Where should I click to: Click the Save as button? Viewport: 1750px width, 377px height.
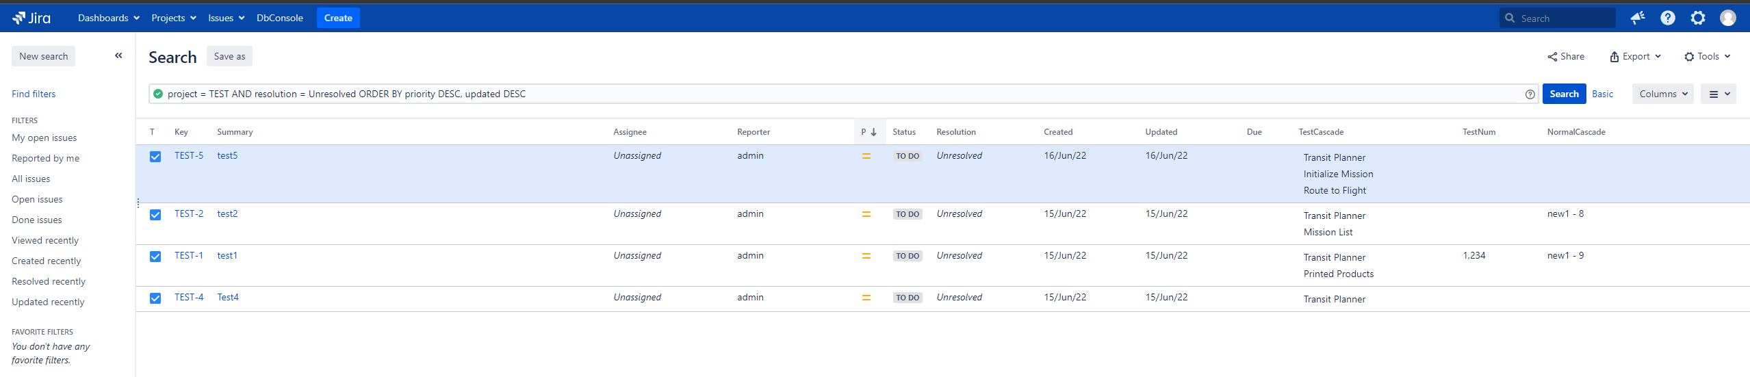coord(229,56)
